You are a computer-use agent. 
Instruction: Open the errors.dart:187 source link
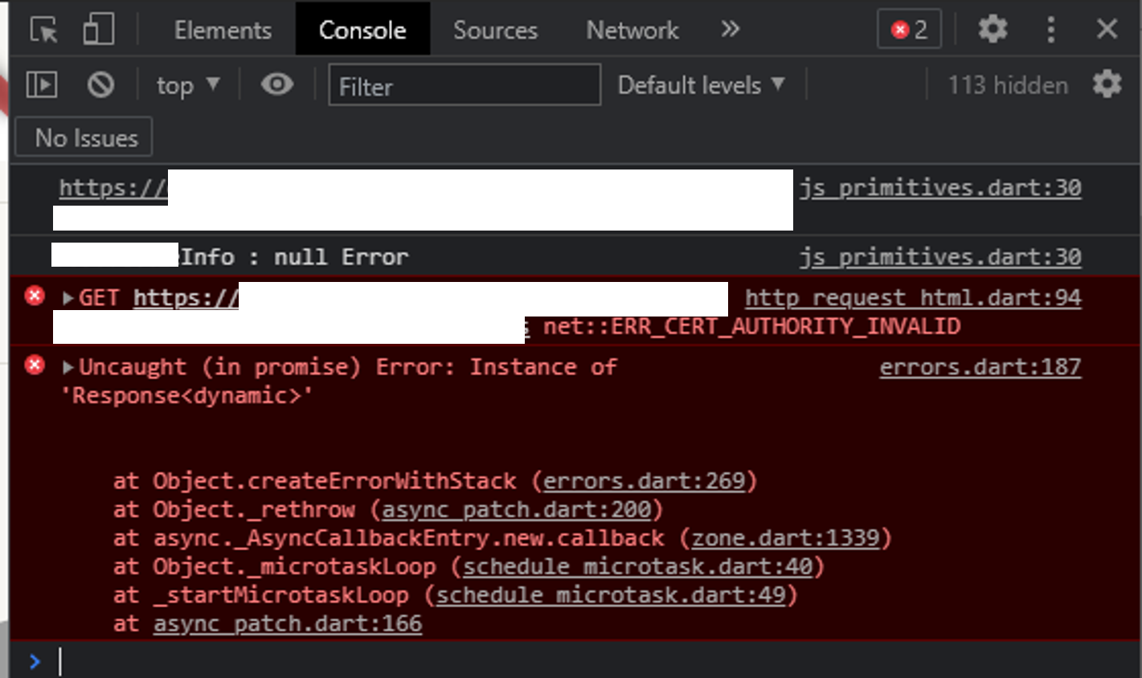coord(980,366)
